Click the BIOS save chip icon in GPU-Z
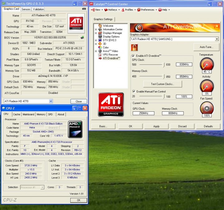Image resolution: width=224 pixels, height=210 pixels. pyautogui.click(x=82, y=37)
